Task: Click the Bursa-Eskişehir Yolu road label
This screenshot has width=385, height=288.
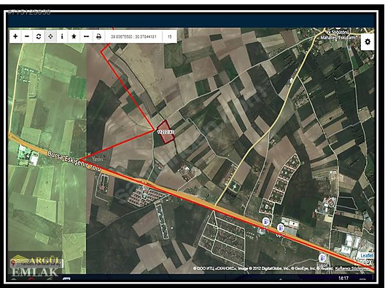Action: [74, 161]
